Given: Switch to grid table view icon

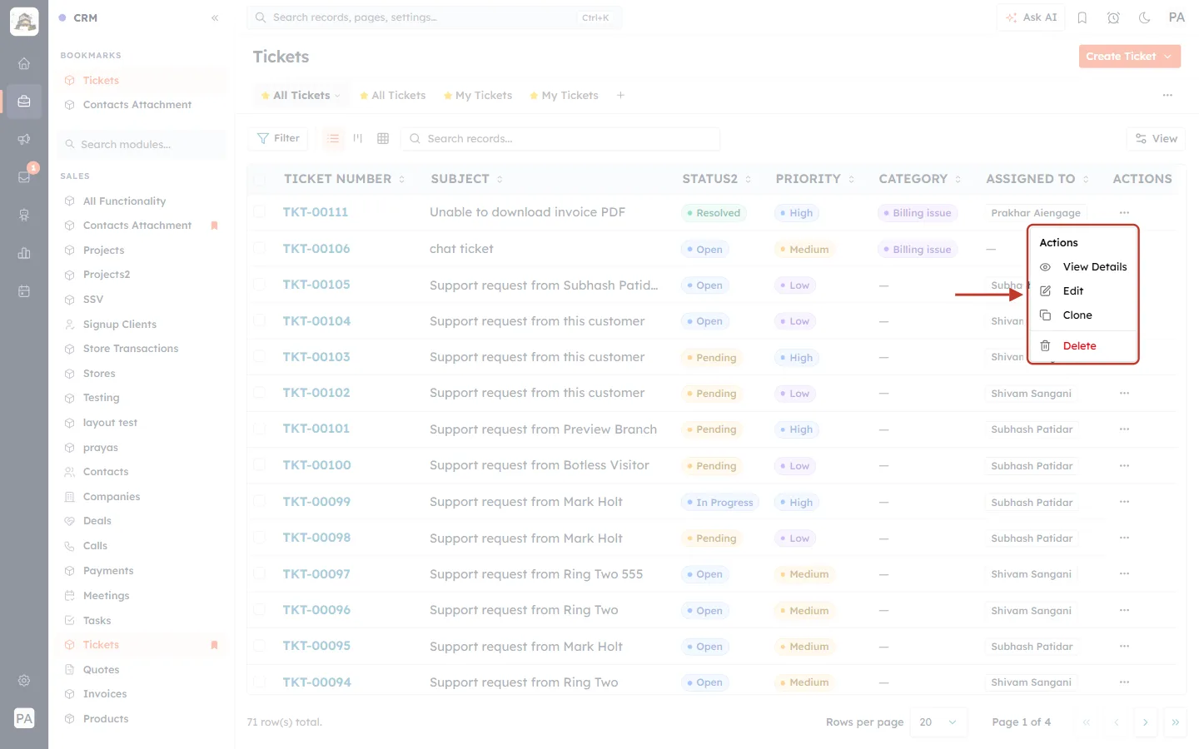Looking at the screenshot, I should click(383, 138).
